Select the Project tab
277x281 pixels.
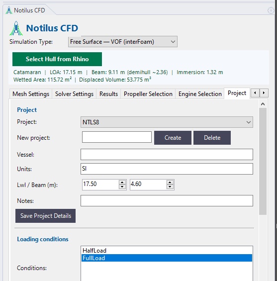(x=237, y=93)
